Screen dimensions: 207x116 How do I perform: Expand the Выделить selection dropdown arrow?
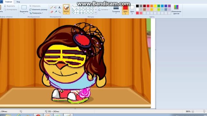pyautogui.click(x=24, y=14)
